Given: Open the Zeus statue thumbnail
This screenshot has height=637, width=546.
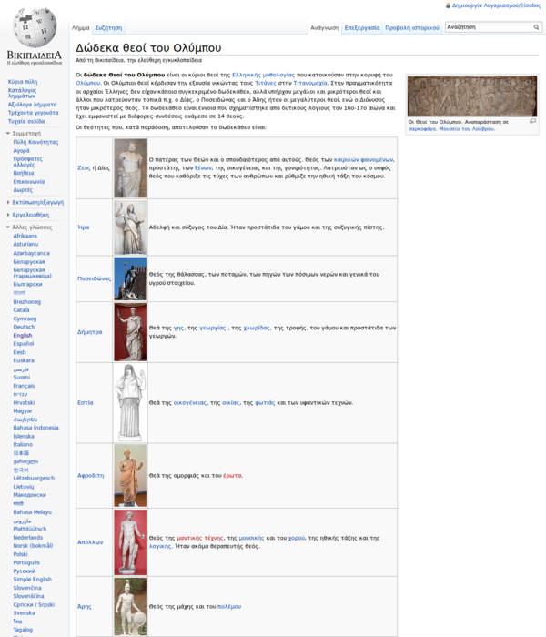Looking at the screenshot, I should coord(130,168).
